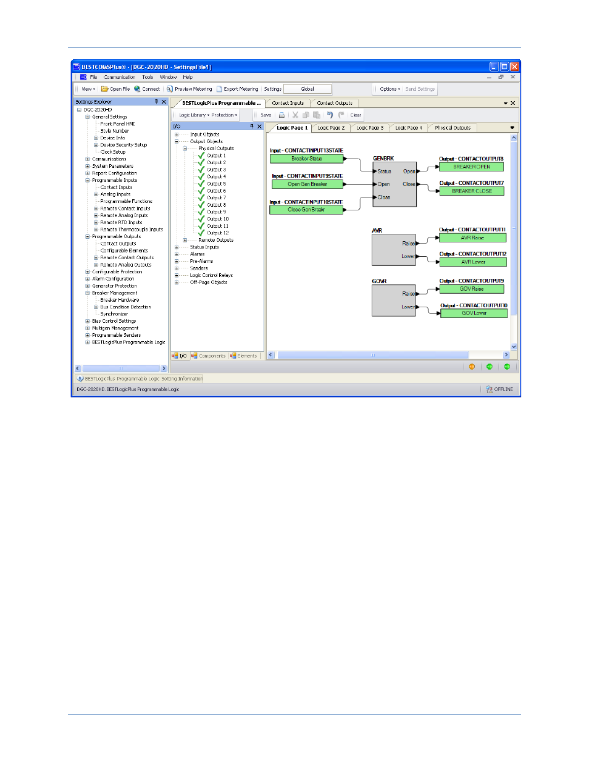Click the Global settings field

[307, 89]
